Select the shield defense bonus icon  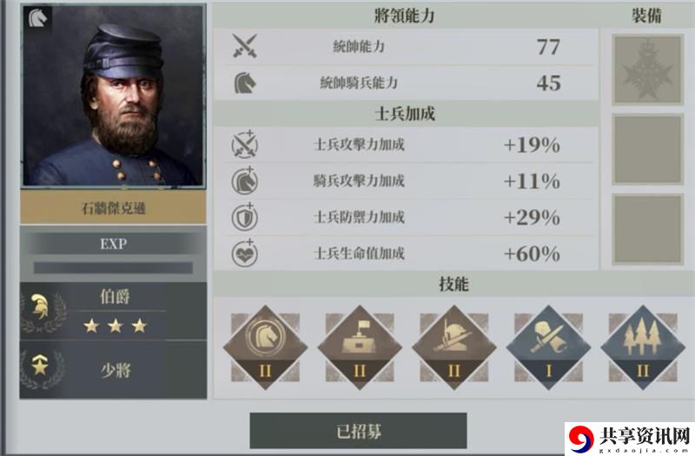pos(245,217)
